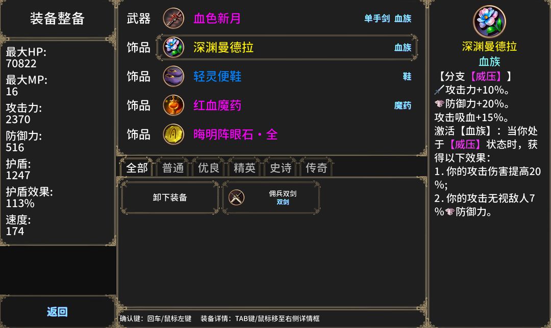Click the 轻灵便鞋 purple shoes icon
551x328 pixels.
173,76
